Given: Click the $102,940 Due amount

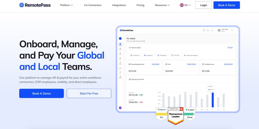Looking at the screenshot, I should coord(169,71).
